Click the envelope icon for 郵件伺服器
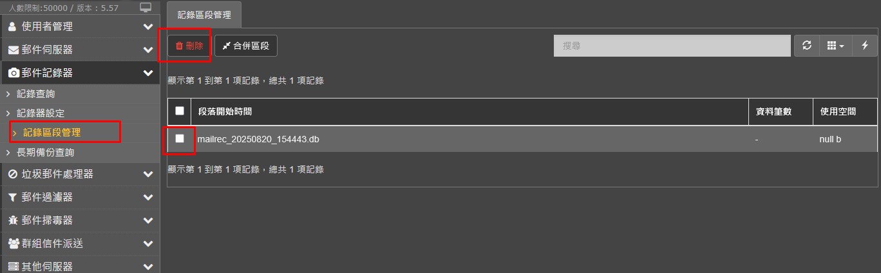The height and width of the screenshot is (273, 881). (13, 50)
